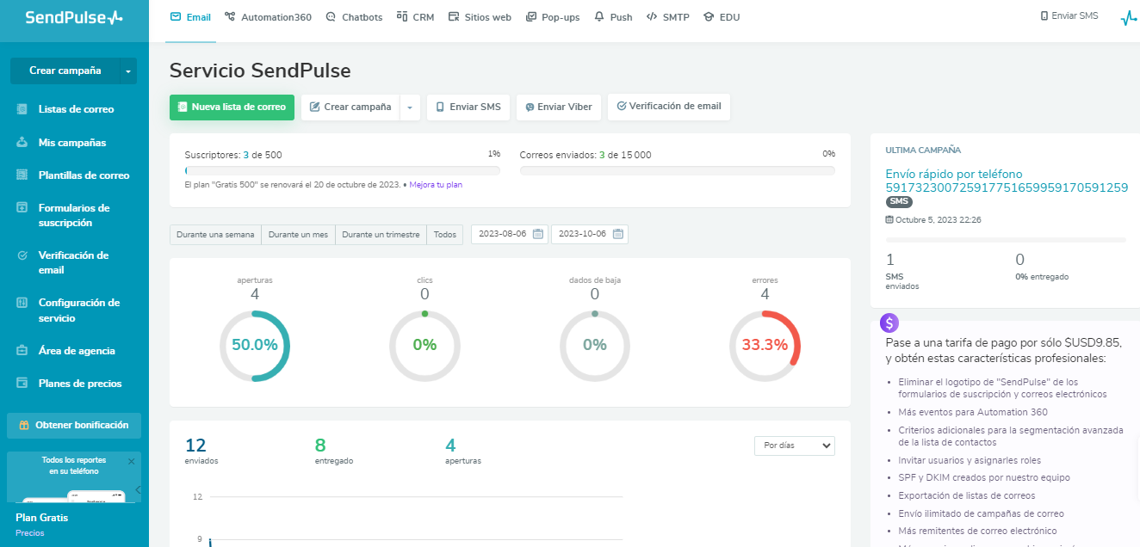Click the SendPulse logo

(74, 17)
